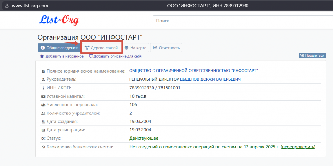Click the globe icon on На карте

point(126,48)
